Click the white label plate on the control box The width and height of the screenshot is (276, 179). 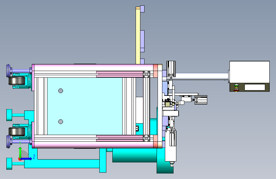pyautogui.click(x=255, y=87)
